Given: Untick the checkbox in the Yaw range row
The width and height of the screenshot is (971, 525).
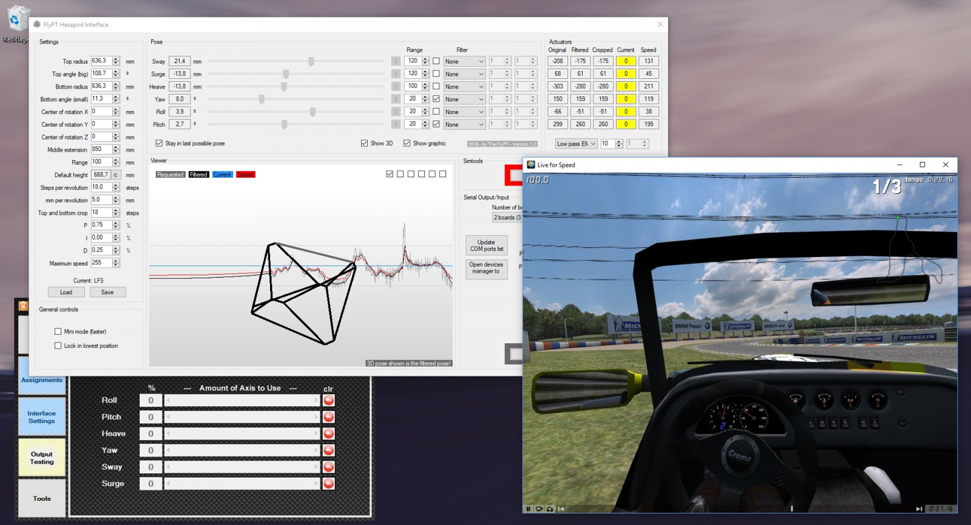Looking at the screenshot, I should (436, 99).
